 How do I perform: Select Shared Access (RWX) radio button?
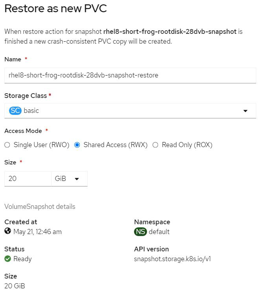pyautogui.click(x=77, y=145)
